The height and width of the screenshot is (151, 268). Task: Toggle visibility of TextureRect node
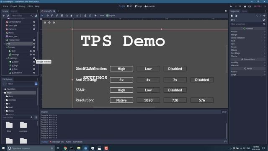[34, 40]
